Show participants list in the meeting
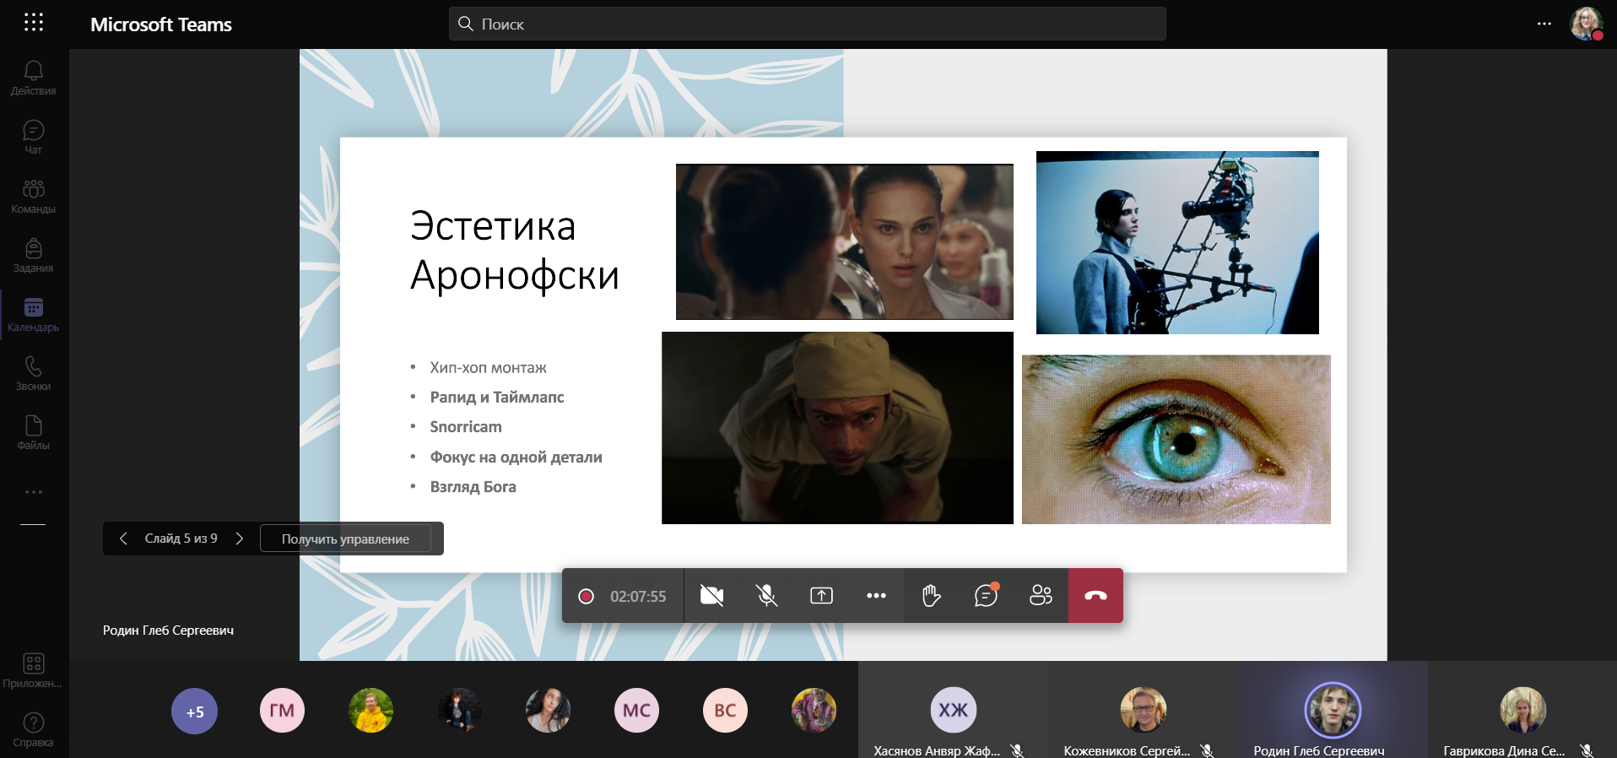 [1041, 596]
